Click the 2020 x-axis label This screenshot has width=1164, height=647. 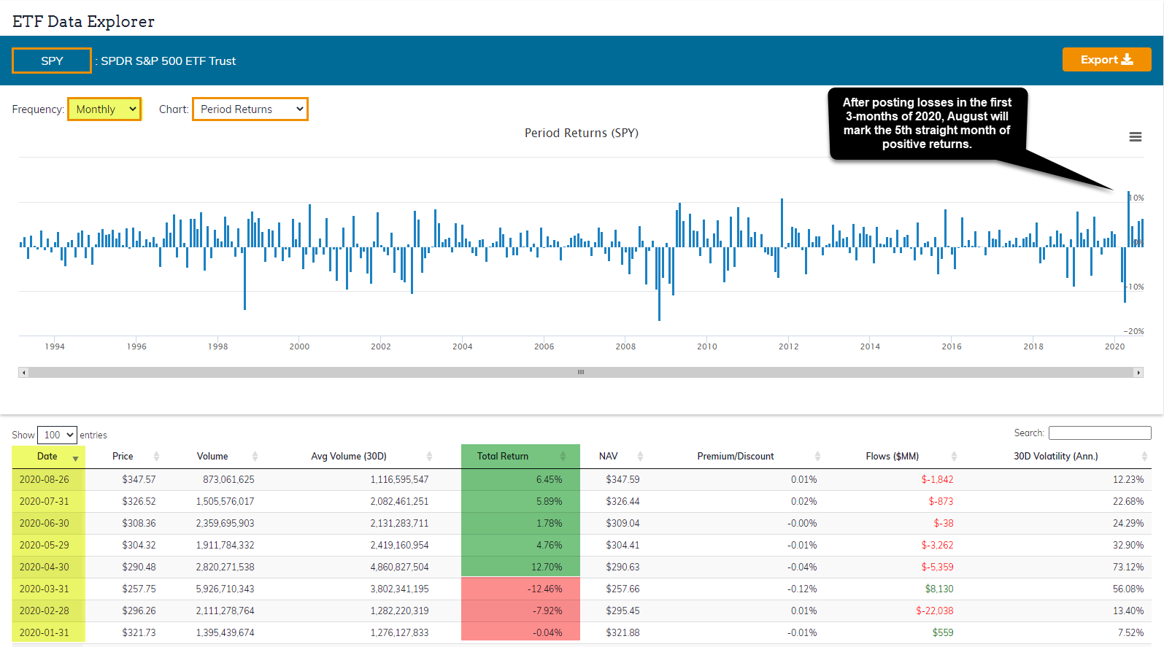point(1114,346)
